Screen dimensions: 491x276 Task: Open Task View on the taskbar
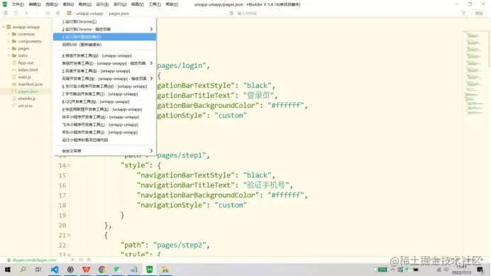click(x=38, y=270)
